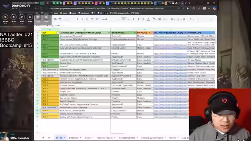Image resolution: width=251 pixels, height=141 pixels.
Task: Switch to the Missed Connections sheet tab
Action: [152, 137]
